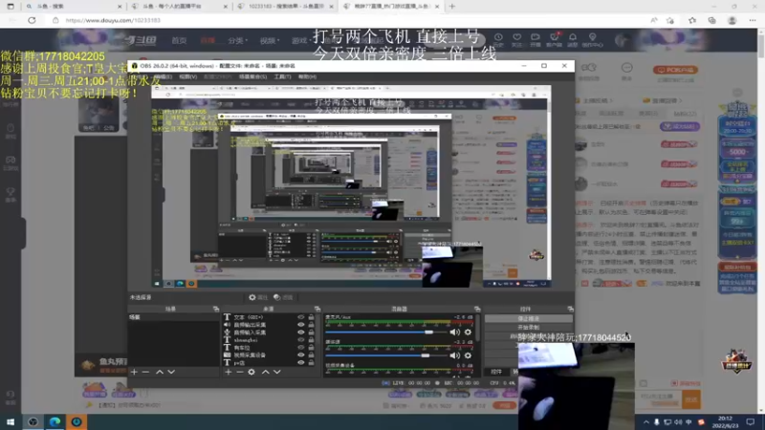Move source up in Sources list
Screen dimensions: 765x430
coord(266,372)
